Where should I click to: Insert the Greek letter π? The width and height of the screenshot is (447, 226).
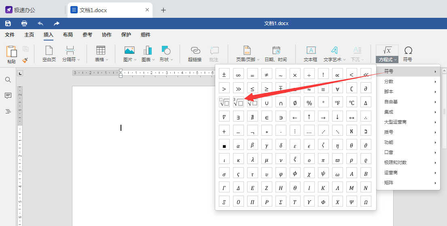pyautogui.click(x=323, y=159)
